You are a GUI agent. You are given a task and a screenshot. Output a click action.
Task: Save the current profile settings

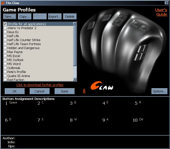[64, 91]
